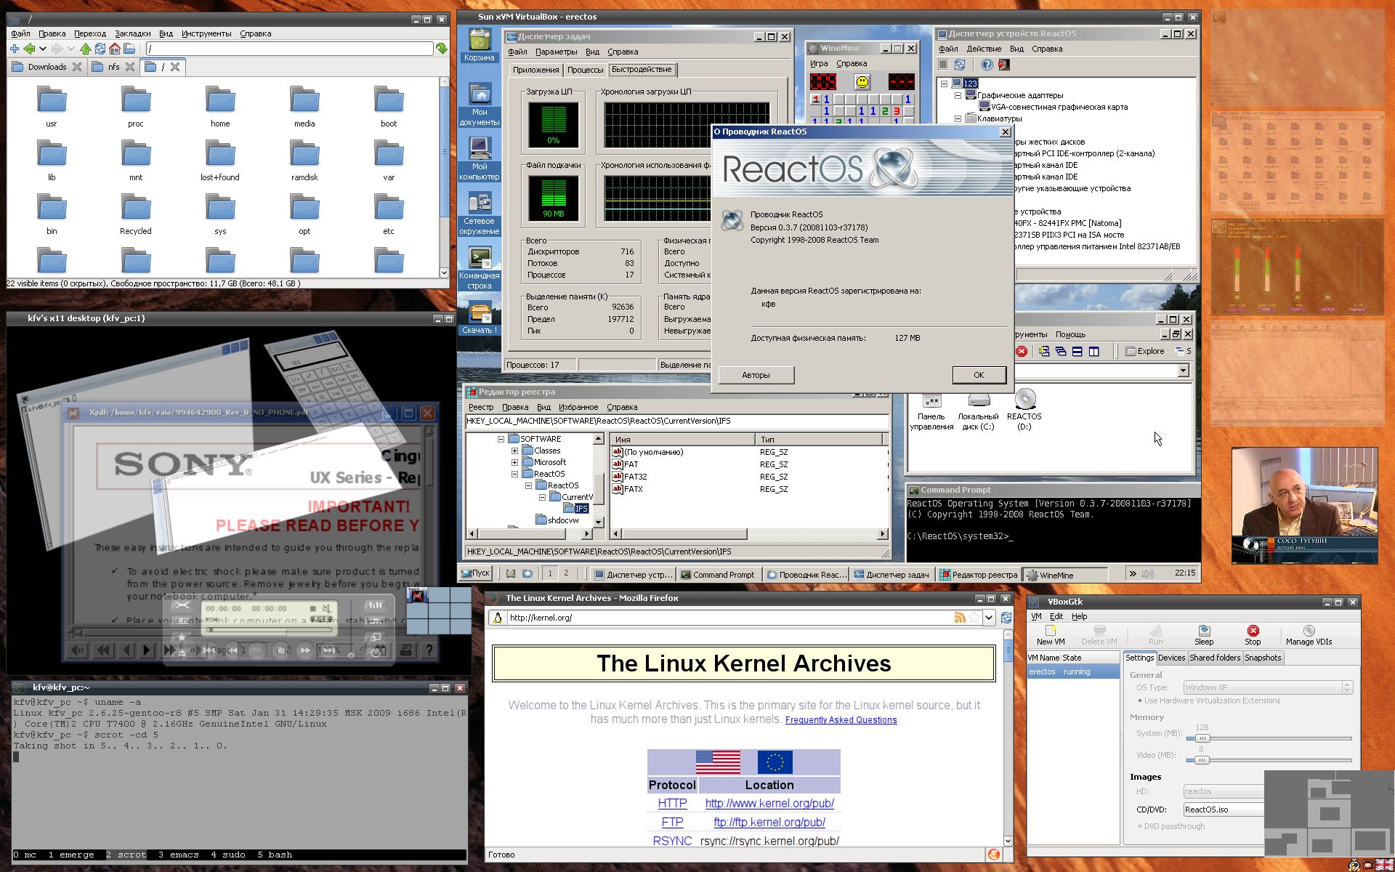Image resolution: width=1395 pixels, height=872 pixels.
Task: Click the exit icon in device manager toolbar
Action: [x=1004, y=65]
